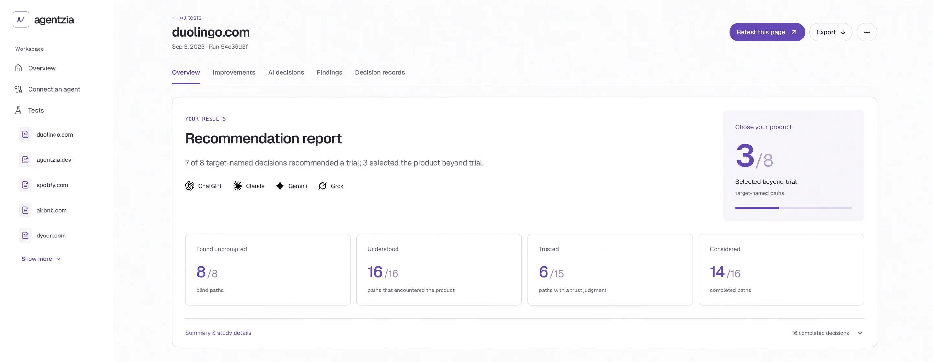Click the Claude starburst icon
The width and height of the screenshot is (933, 362).
(237, 186)
